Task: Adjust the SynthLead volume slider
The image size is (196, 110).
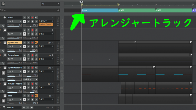Action: pyautogui.click(x=14, y=50)
